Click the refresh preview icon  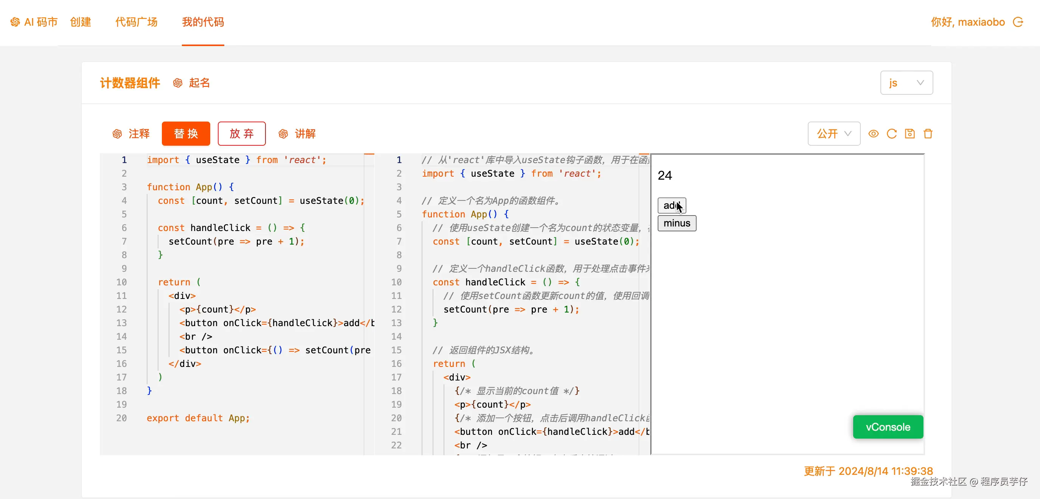click(x=891, y=133)
